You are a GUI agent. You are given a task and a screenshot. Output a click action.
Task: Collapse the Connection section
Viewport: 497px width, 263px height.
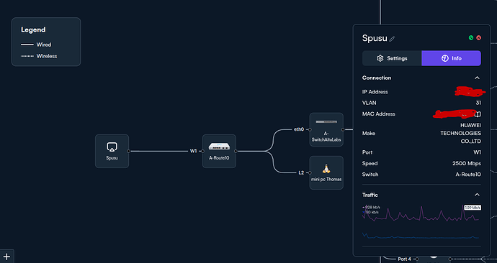(477, 78)
